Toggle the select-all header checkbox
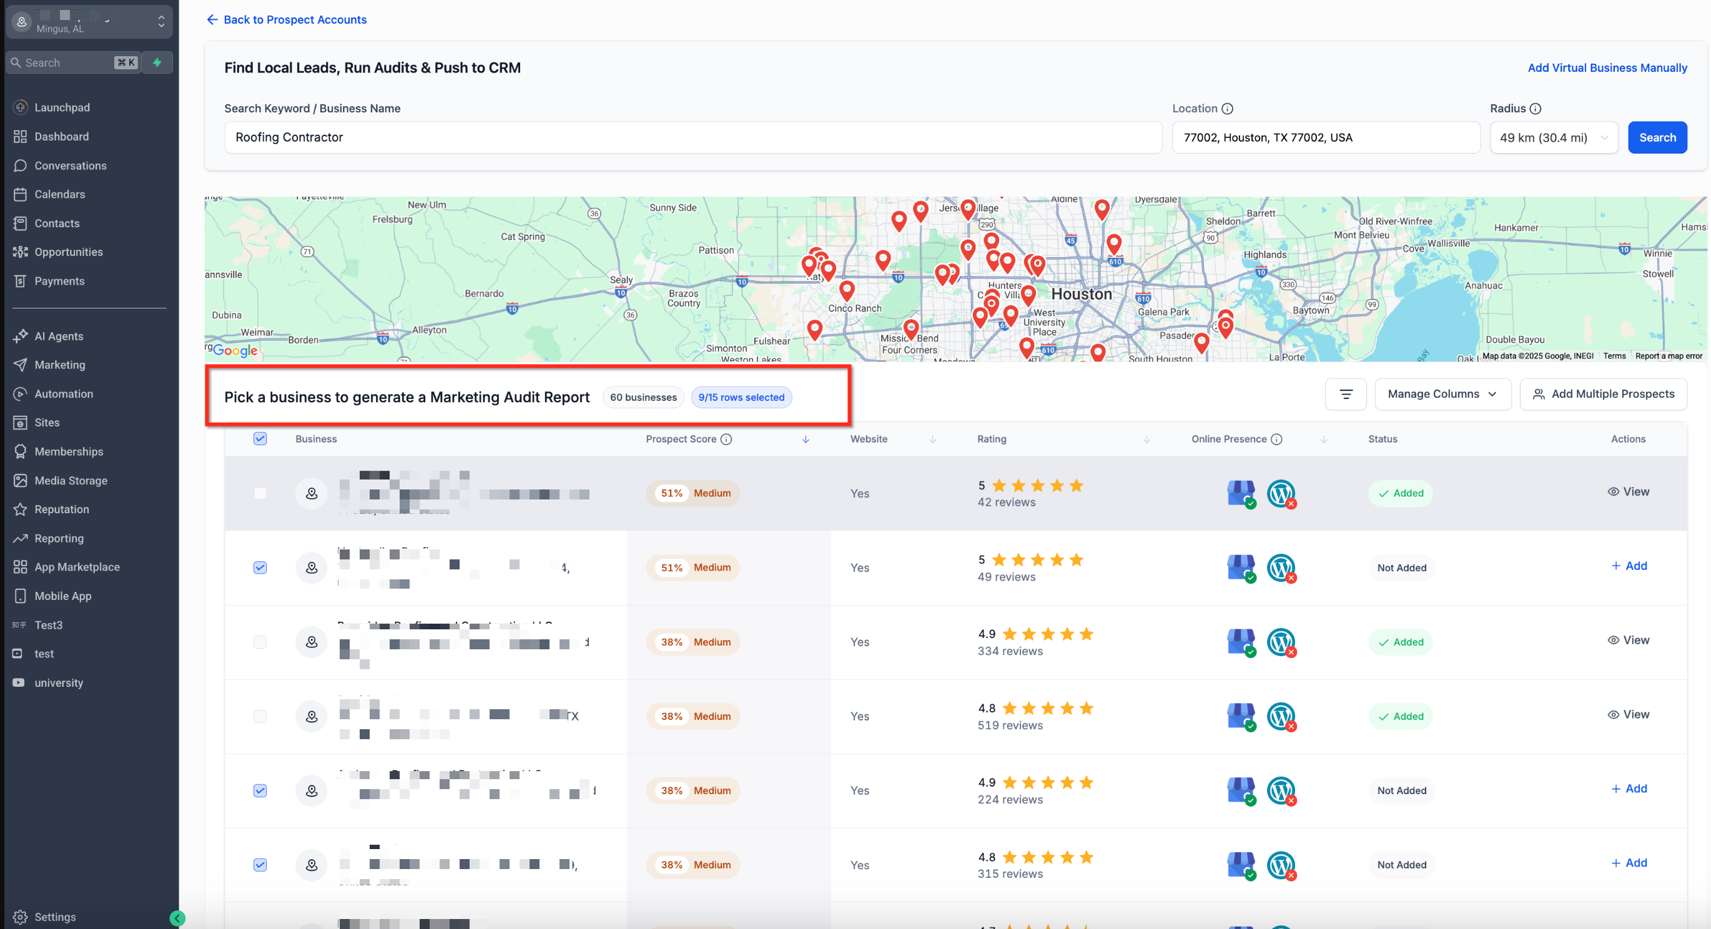 point(260,439)
